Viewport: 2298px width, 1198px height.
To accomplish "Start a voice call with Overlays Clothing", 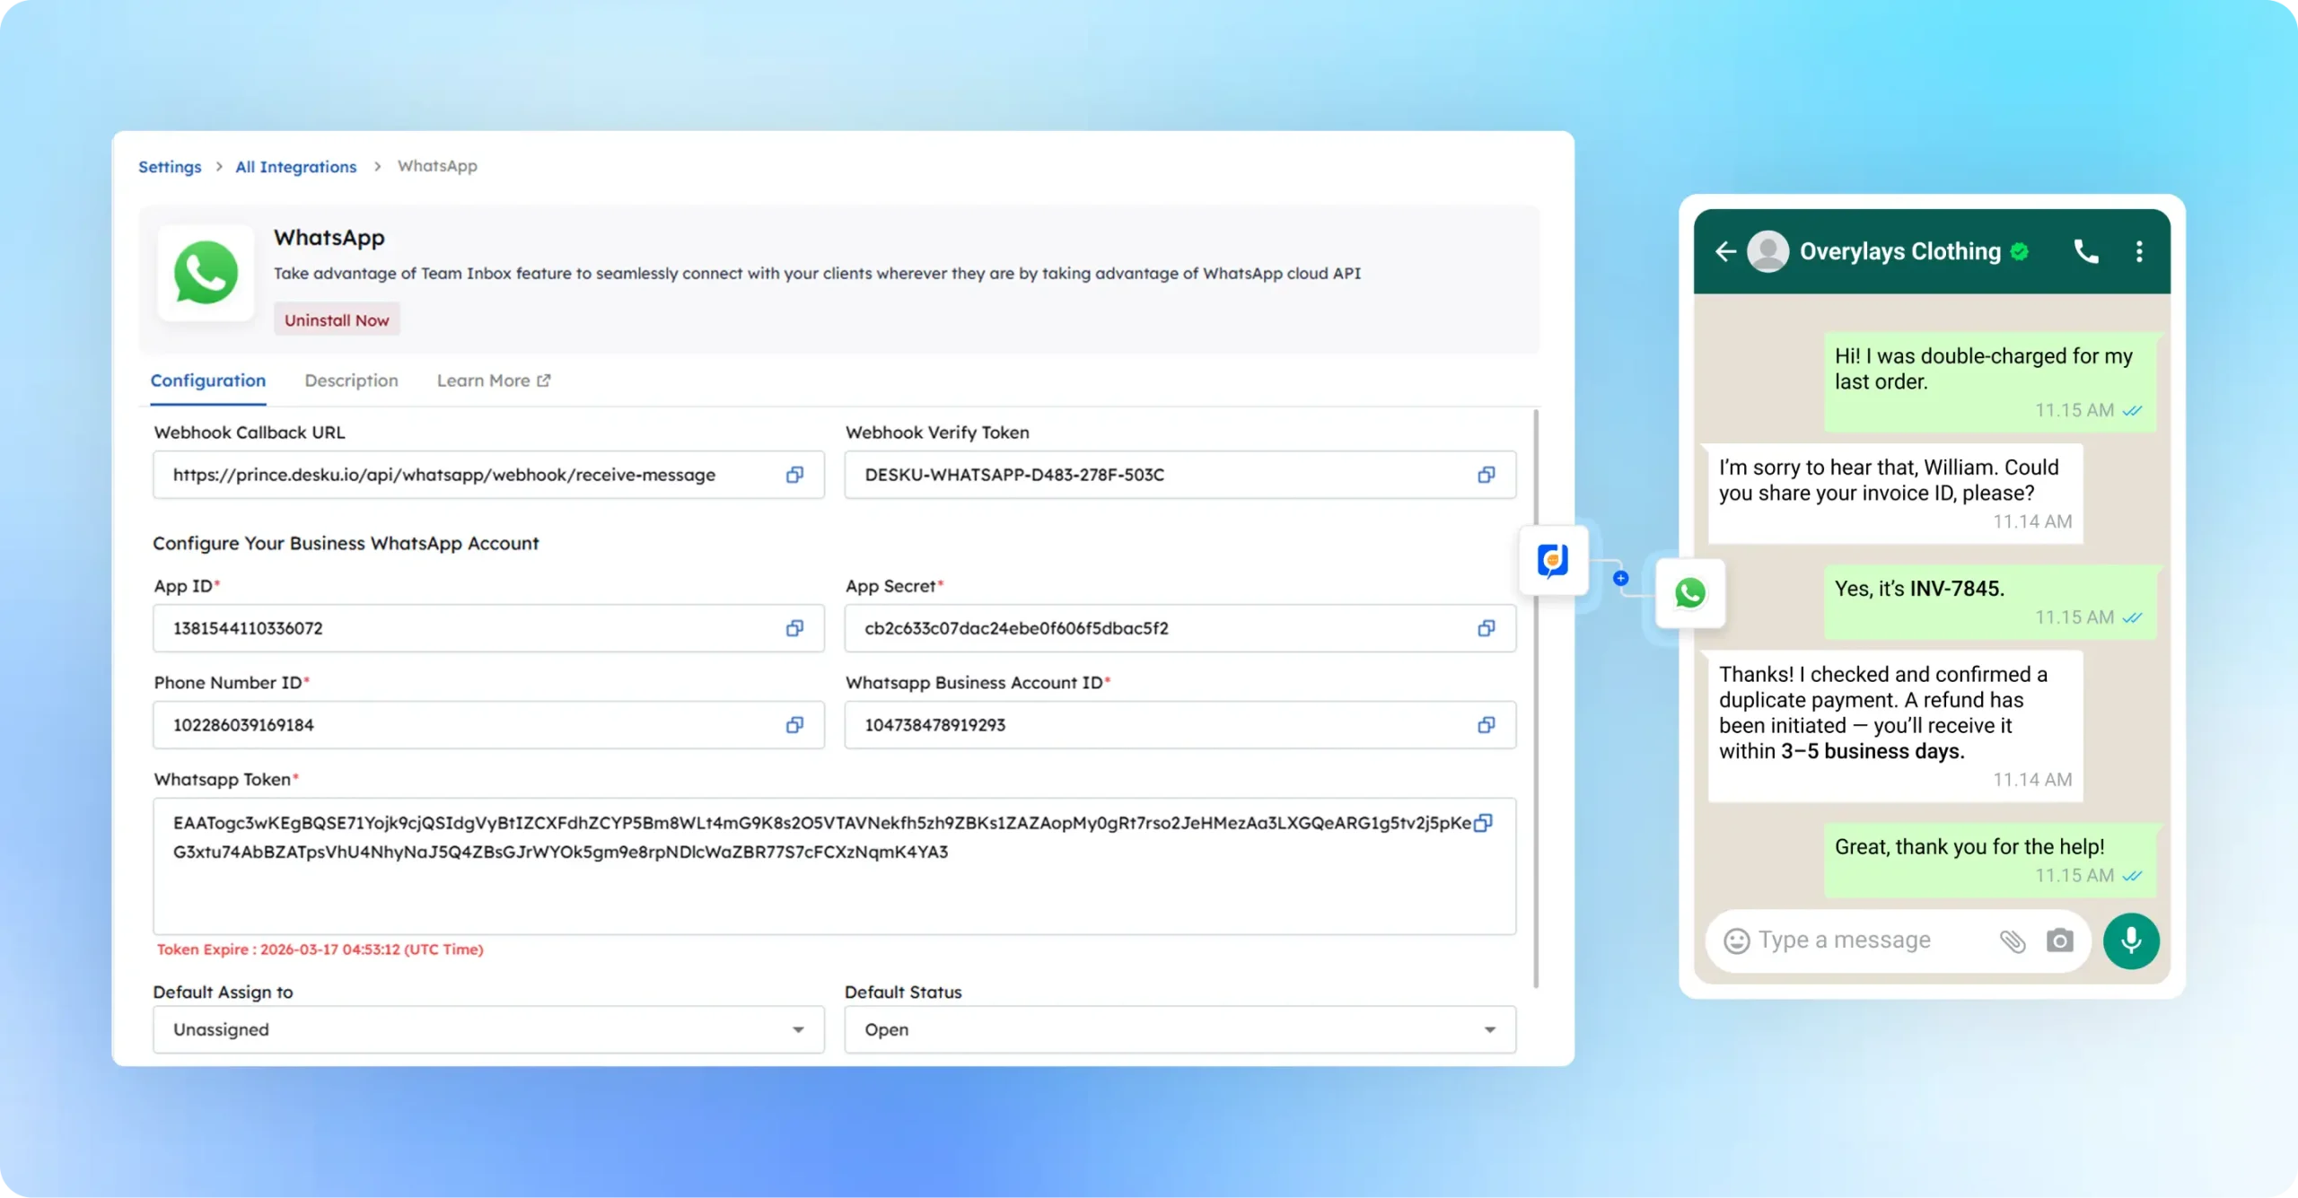I will click(2087, 251).
